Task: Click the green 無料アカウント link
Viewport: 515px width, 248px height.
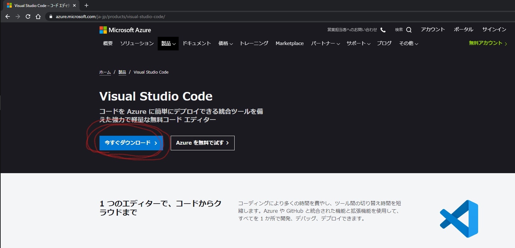Action: (488, 43)
